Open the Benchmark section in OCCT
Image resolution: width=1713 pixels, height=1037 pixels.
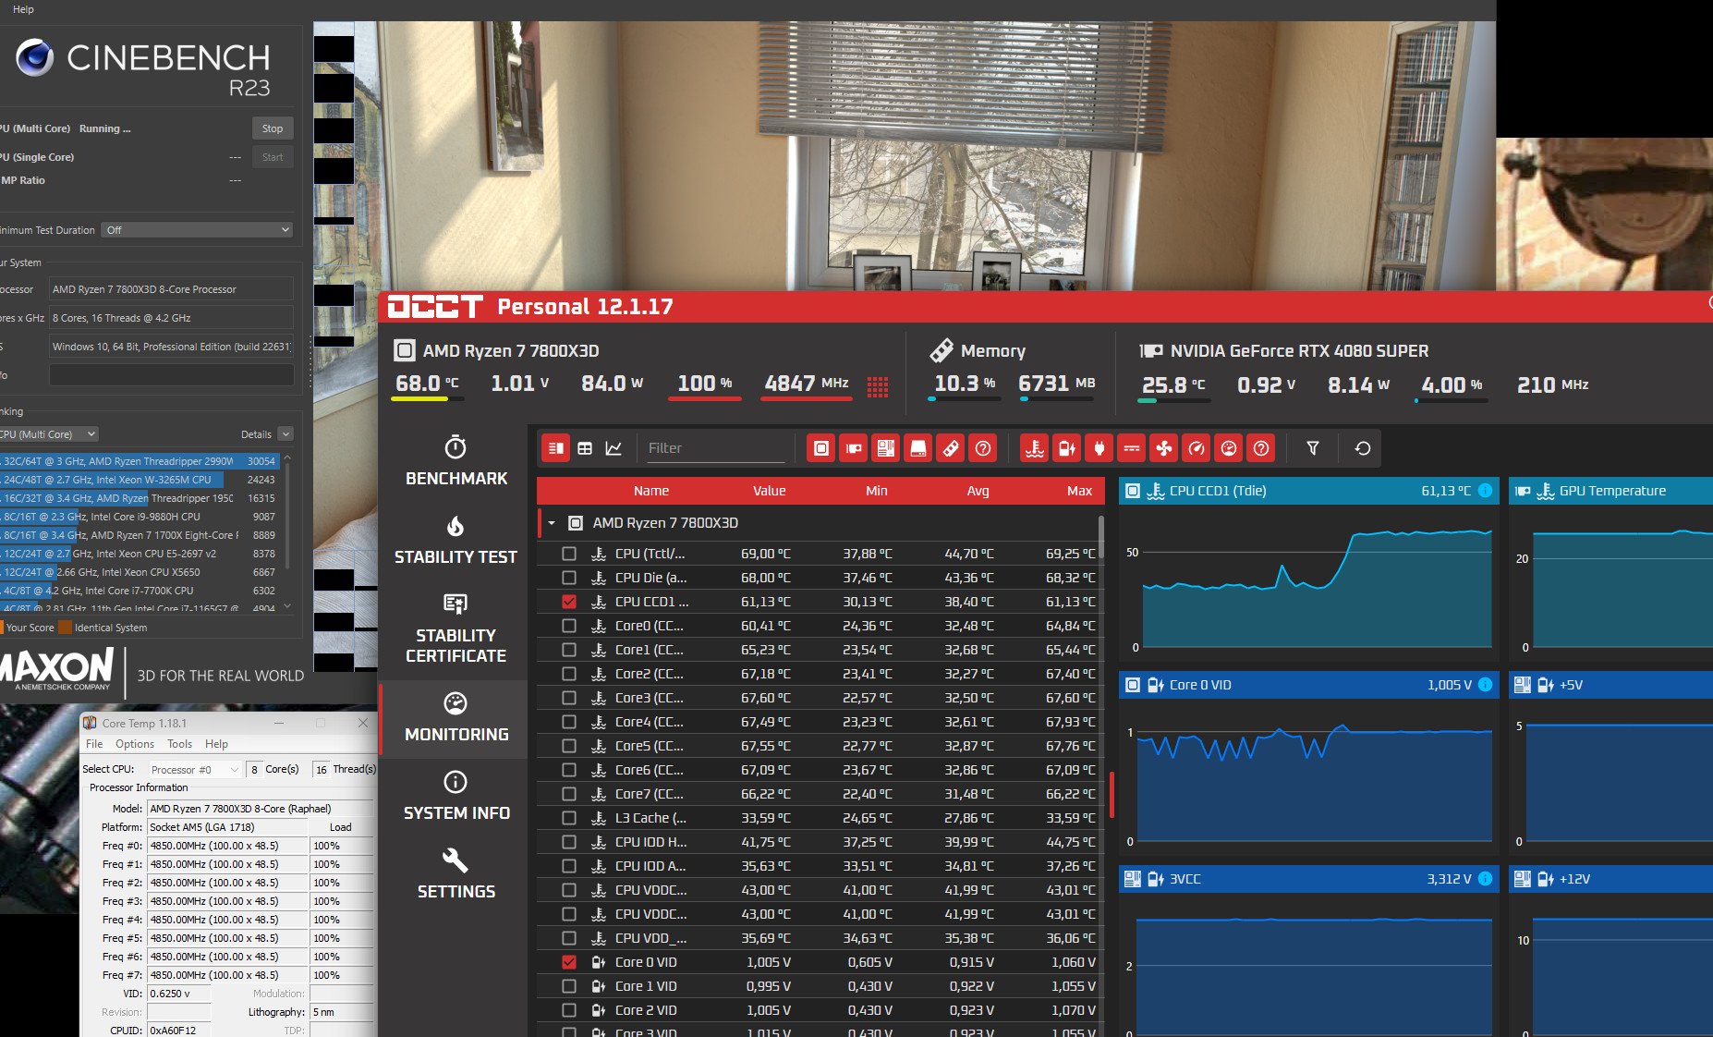click(456, 460)
